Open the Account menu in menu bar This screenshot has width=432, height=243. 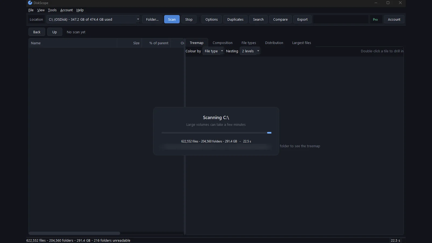click(66, 10)
